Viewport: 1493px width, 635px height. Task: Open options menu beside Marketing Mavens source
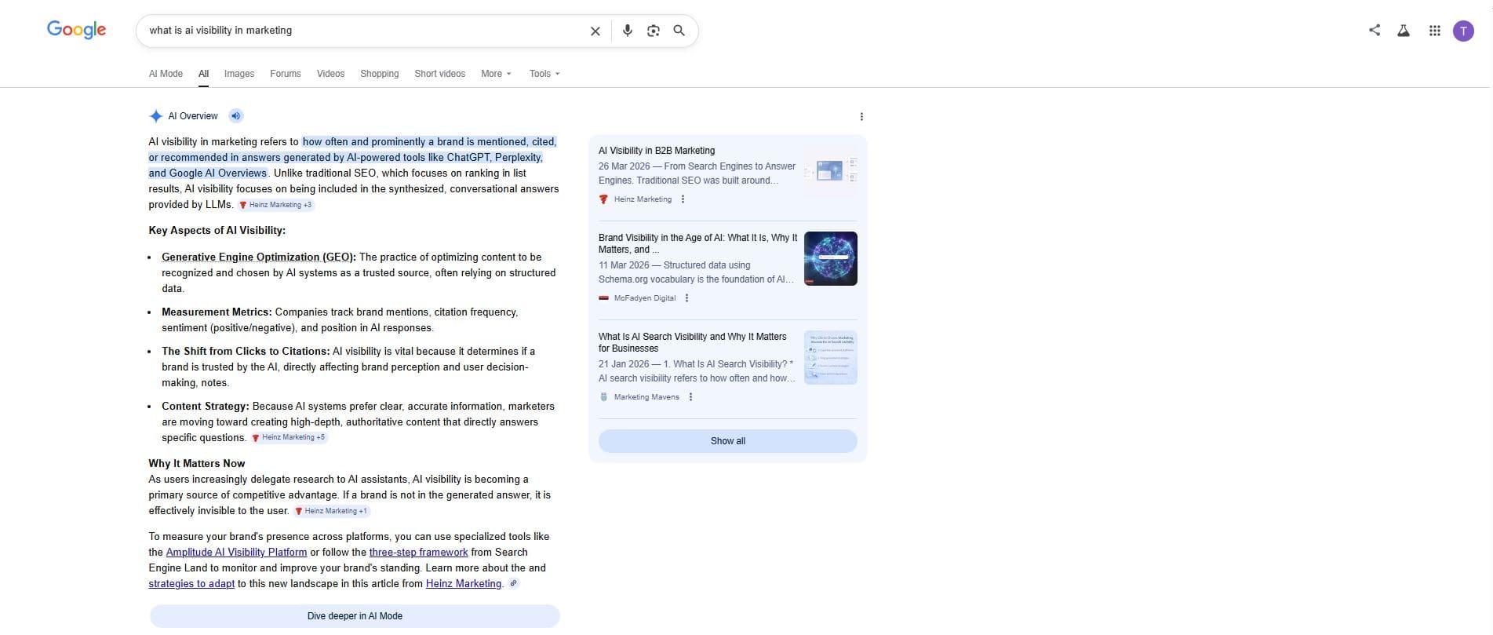(690, 397)
